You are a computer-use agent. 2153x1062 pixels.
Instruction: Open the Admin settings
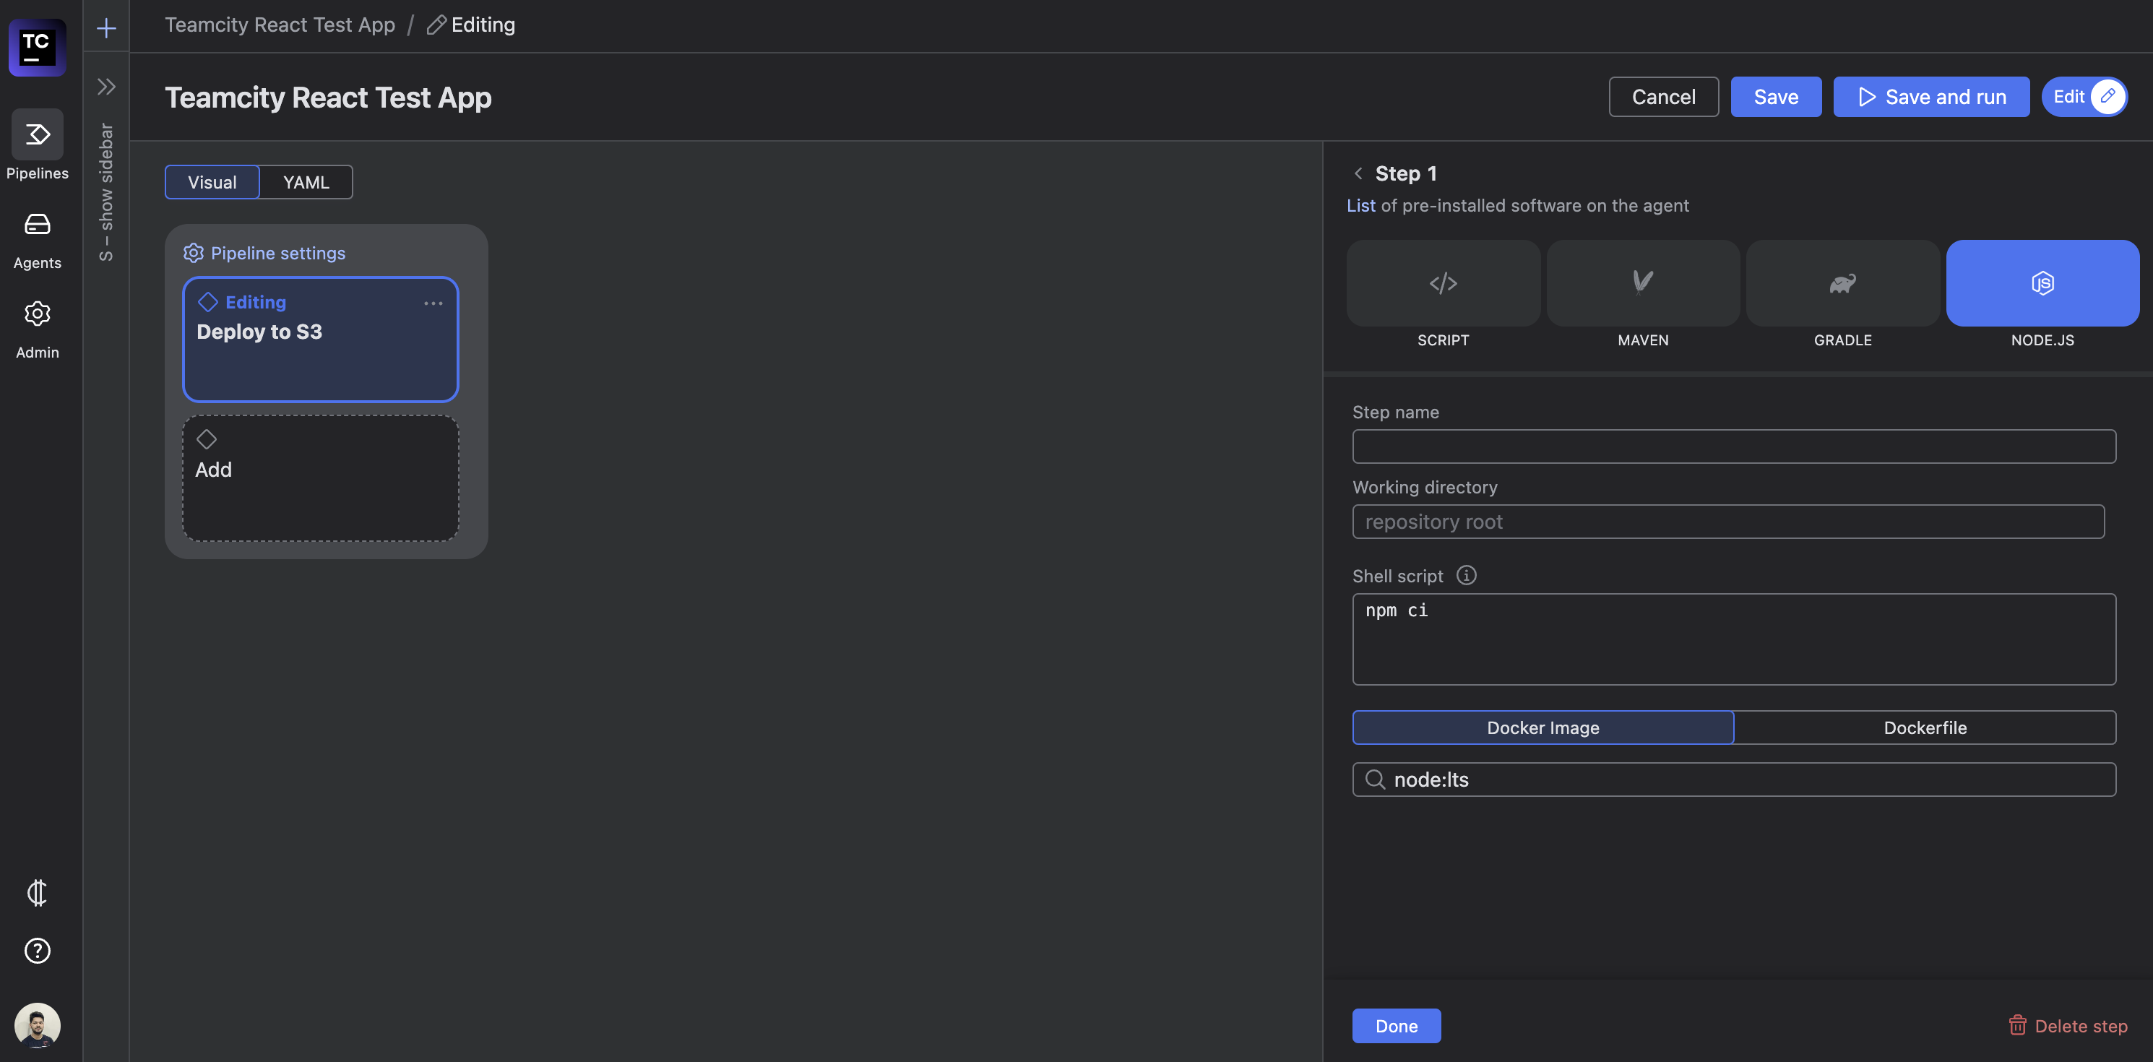(37, 329)
